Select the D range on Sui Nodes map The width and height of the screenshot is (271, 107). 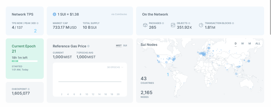pyautogui.click(x=236, y=43)
